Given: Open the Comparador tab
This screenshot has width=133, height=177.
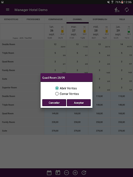Looking at the screenshot, I should [x=55, y=19].
